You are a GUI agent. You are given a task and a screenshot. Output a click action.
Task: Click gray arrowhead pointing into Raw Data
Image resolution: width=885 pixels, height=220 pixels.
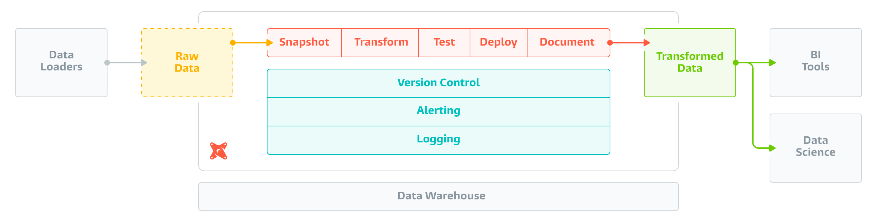144,63
